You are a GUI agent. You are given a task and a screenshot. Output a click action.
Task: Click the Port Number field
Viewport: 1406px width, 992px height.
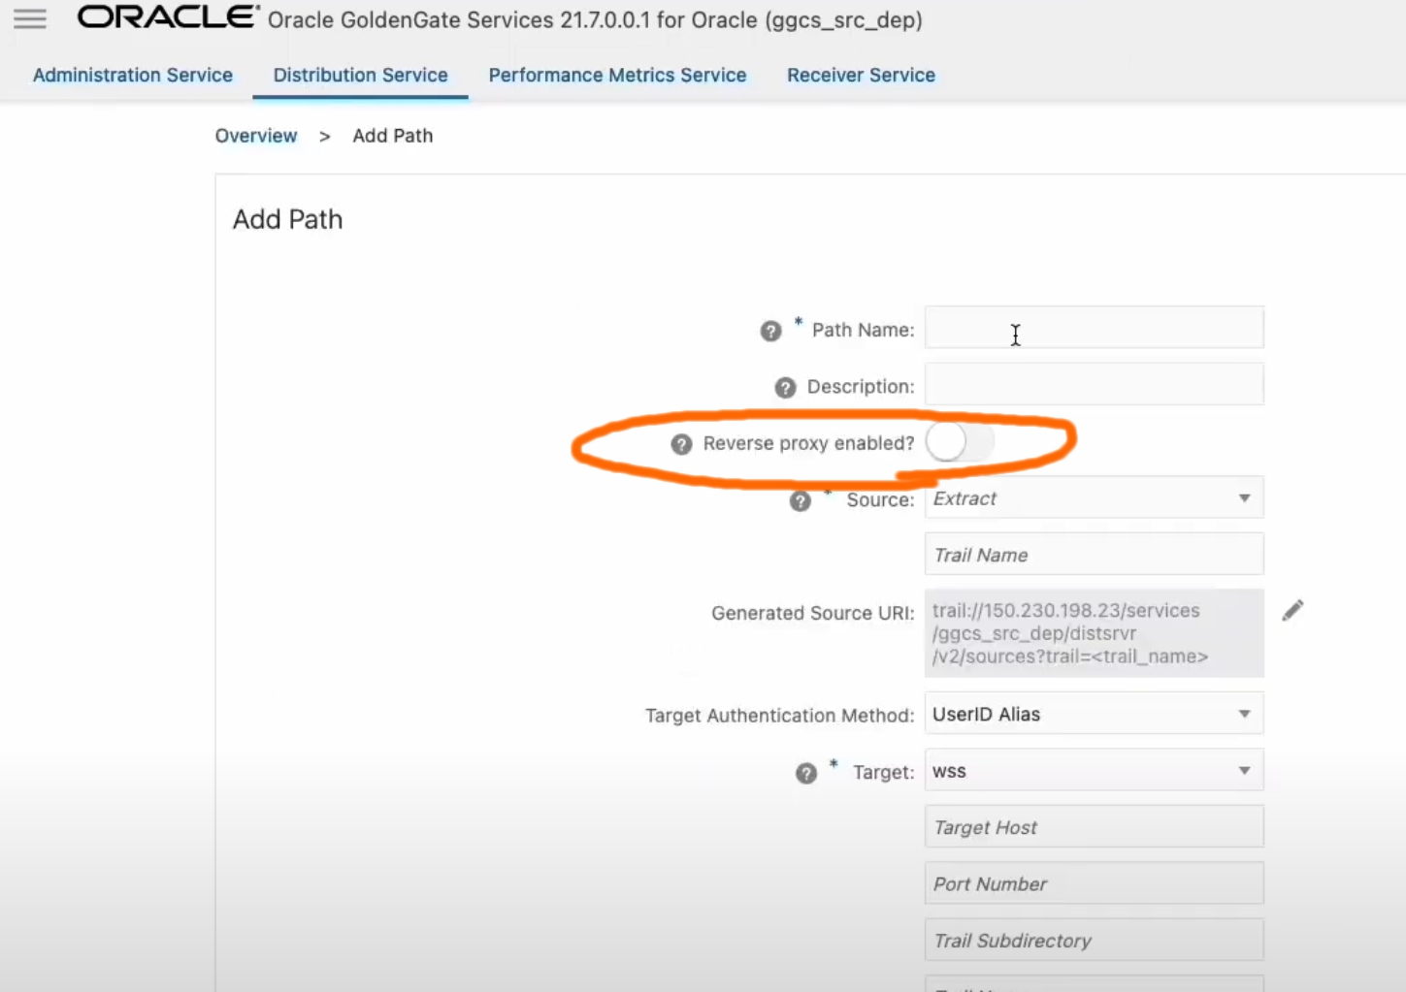(1094, 884)
